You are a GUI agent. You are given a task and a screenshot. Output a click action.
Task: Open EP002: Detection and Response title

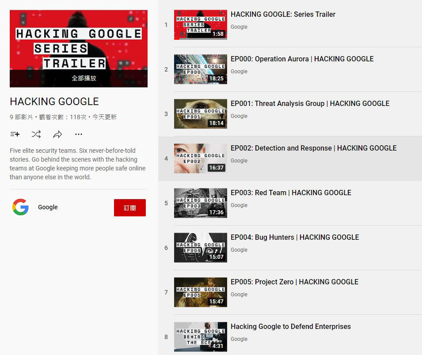point(313,148)
